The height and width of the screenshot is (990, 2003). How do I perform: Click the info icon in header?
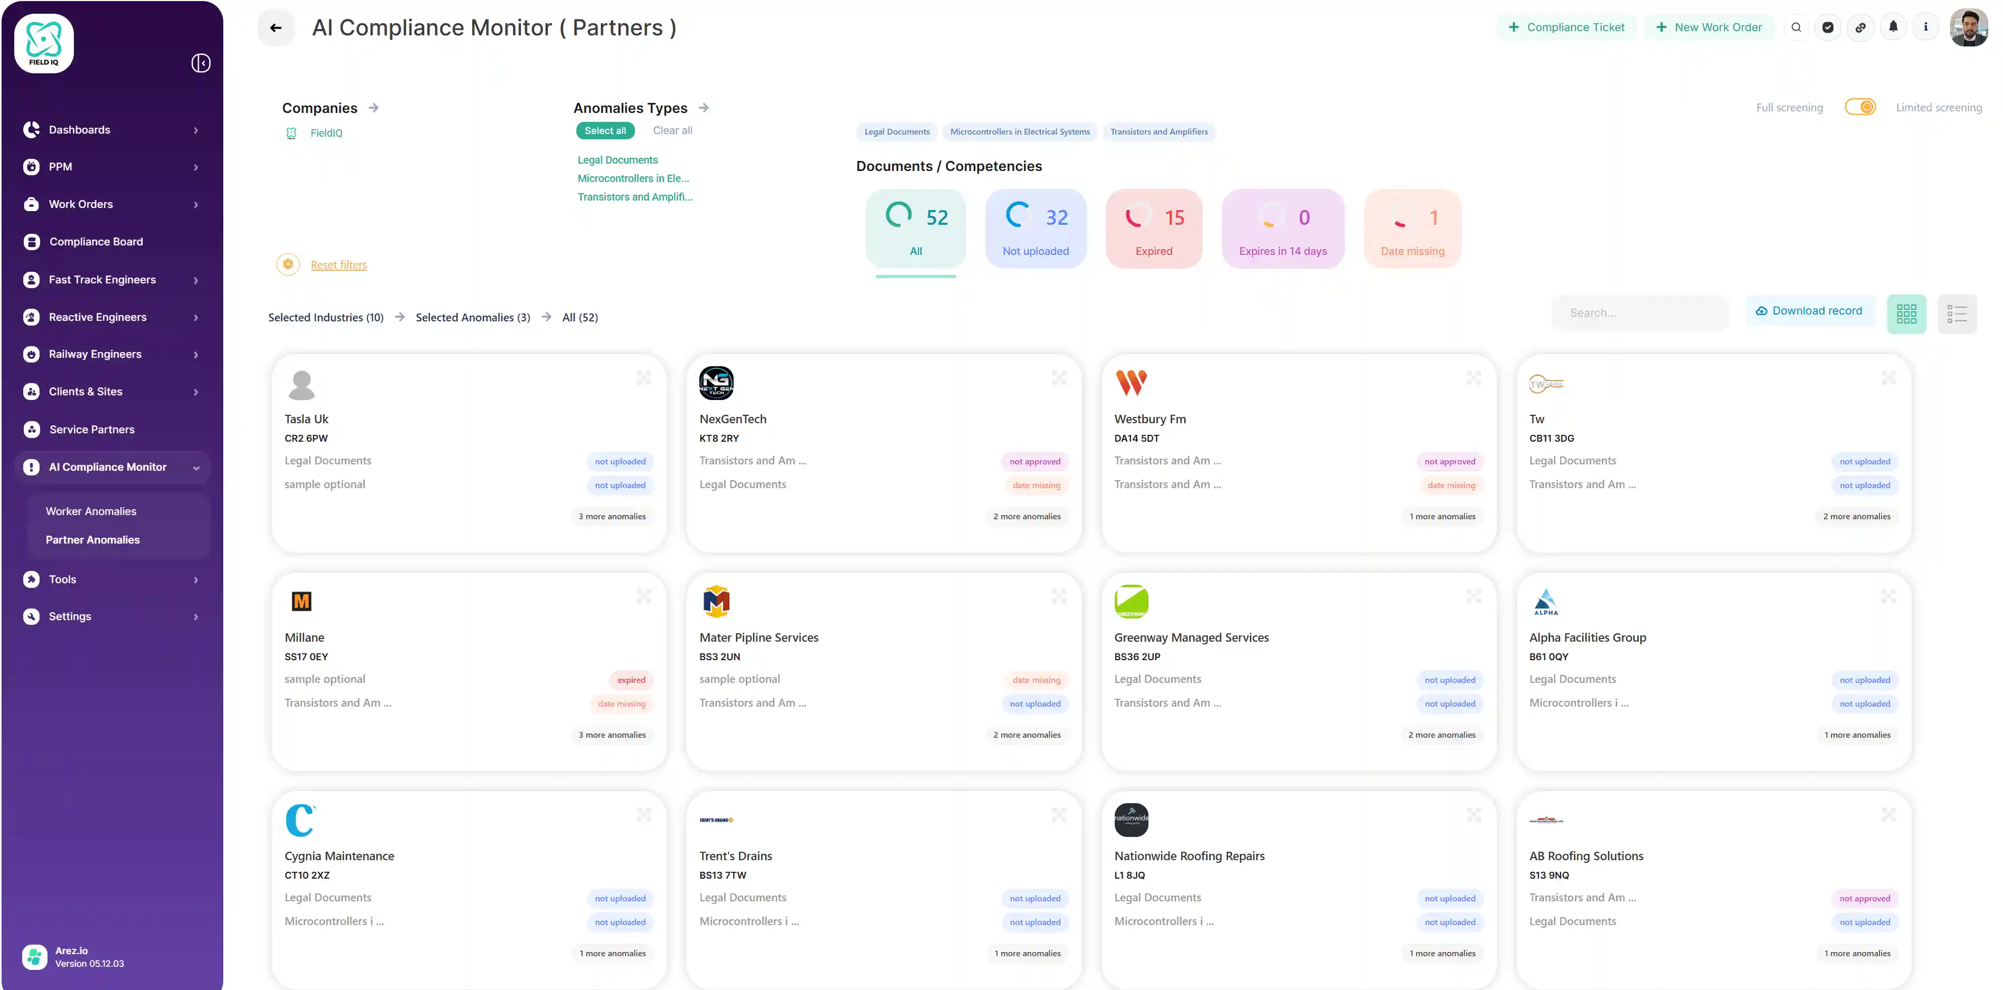1926,27
